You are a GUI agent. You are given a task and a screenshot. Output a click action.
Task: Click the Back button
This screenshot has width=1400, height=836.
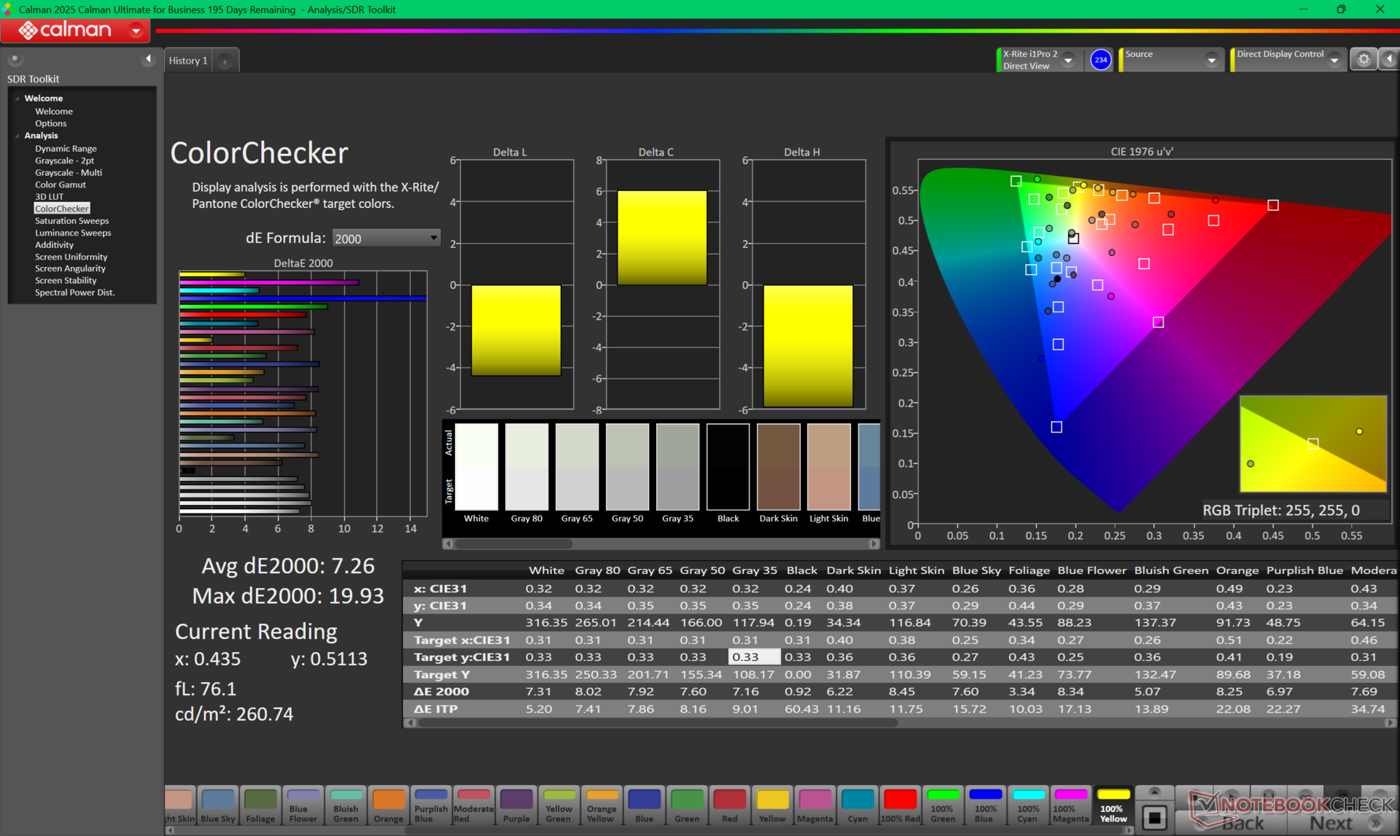click(1242, 823)
